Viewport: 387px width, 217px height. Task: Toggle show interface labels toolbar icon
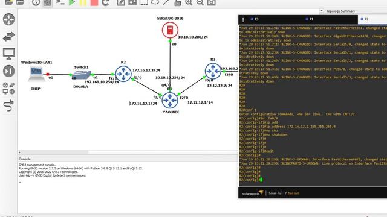[x=47, y=2]
